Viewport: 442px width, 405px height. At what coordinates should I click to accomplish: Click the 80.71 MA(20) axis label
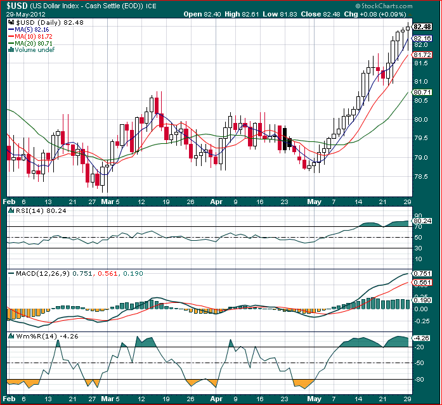click(x=422, y=92)
